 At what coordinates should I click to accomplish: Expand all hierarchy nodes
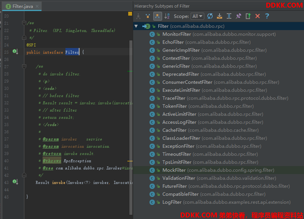[229, 16]
